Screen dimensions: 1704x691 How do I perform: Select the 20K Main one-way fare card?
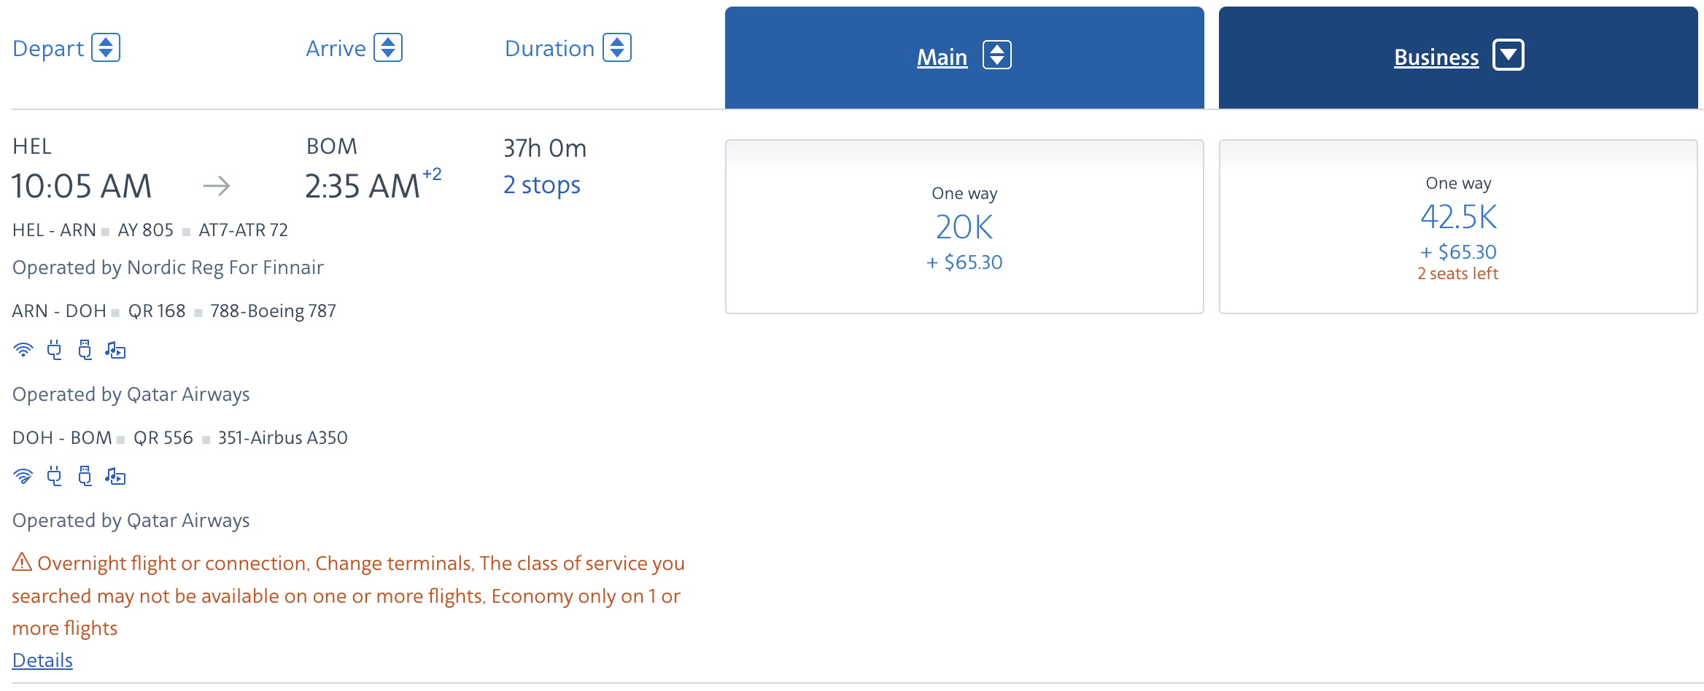[x=964, y=226]
